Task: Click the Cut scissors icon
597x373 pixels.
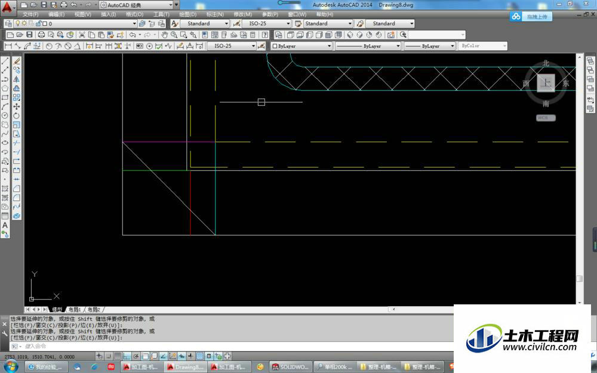Action: (82, 35)
